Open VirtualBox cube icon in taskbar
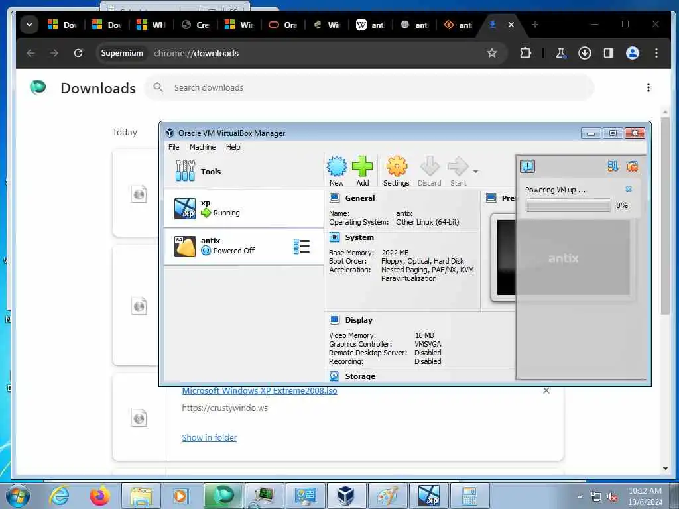This screenshot has height=509, width=679. [346, 496]
